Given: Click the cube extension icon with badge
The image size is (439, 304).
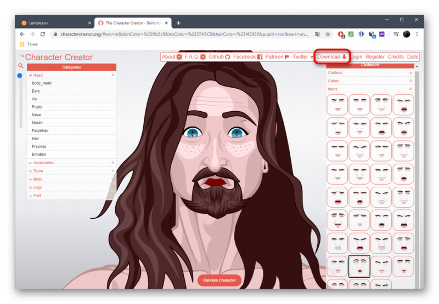Looking at the screenshot, I should tap(372, 35).
